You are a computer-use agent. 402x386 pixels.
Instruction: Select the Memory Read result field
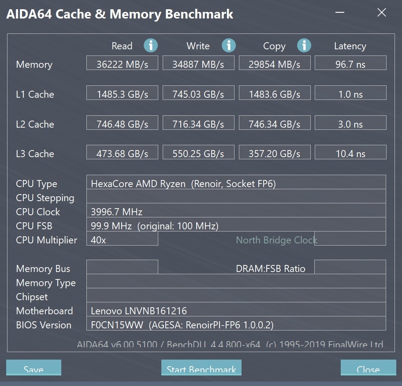pyautogui.click(x=122, y=62)
